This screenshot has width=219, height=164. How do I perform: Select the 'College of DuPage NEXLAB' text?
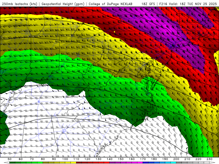[111, 4]
